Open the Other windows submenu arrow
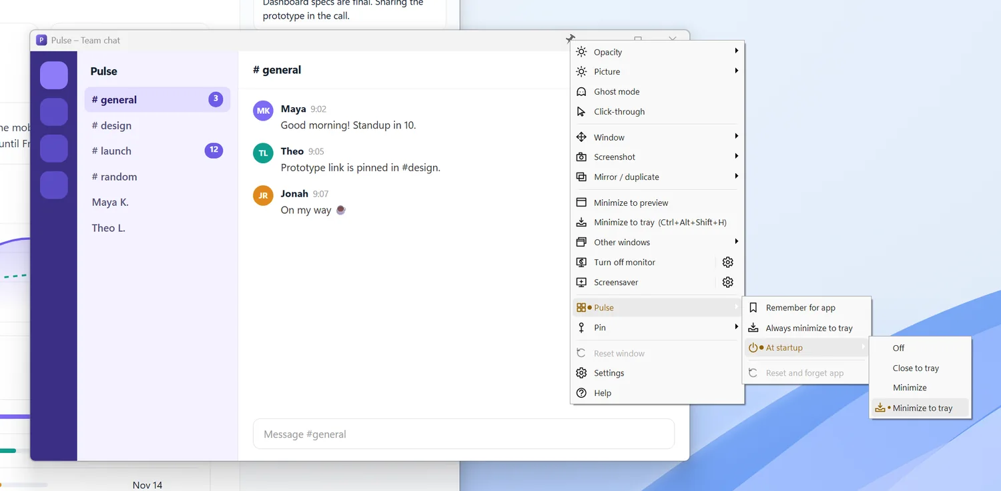 (736, 242)
